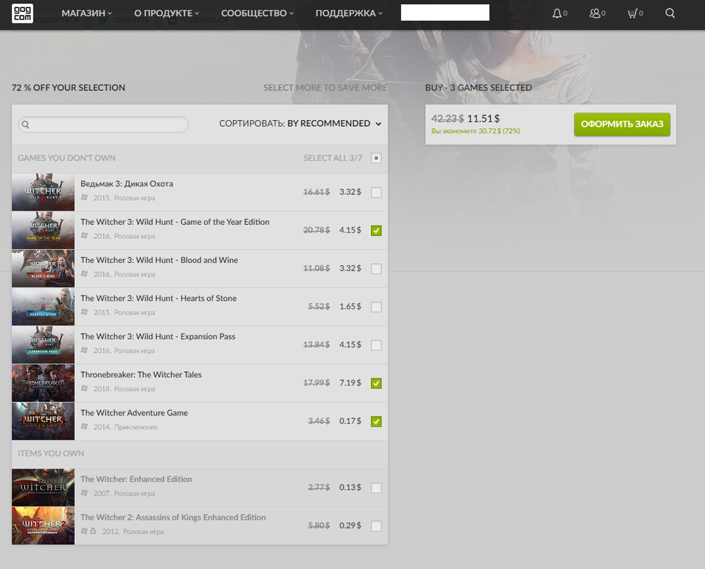Click the 11.51 $ total price

coord(484,119)
